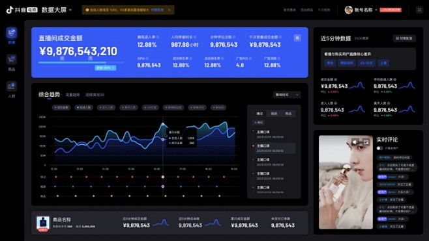Open the 商品 sidebar section

[12, 62]
